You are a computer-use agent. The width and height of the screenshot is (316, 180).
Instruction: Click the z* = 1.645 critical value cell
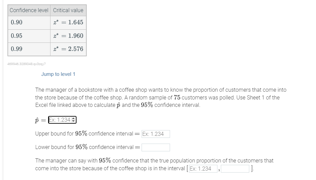(x=68, y=23)
